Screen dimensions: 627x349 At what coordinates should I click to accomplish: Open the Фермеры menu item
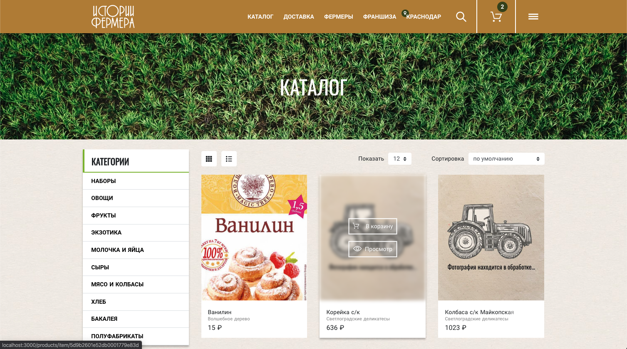(339, 17)
